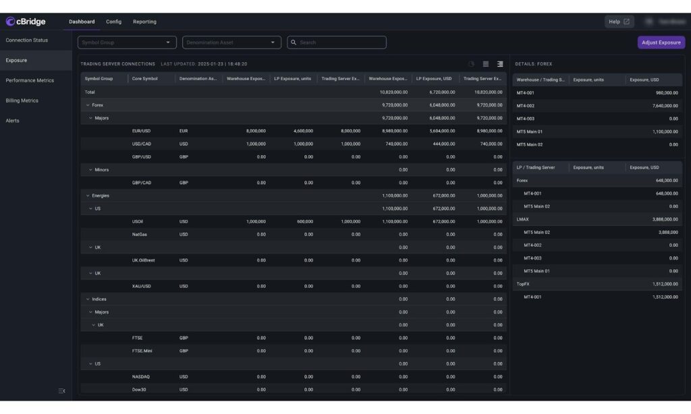Switch to the Config tab

point(113,22)
